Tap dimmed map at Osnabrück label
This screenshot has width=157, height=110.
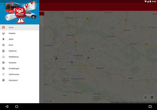[78, 56]
